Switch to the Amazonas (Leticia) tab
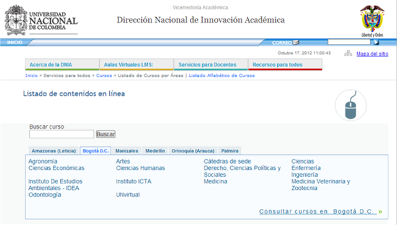The width and height of the screenshot is (397, 225). (54, 151)
